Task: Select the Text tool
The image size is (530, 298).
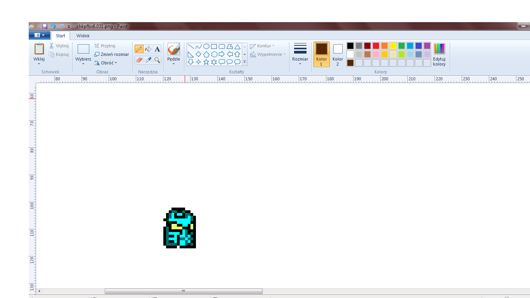Action: (157, 49)
